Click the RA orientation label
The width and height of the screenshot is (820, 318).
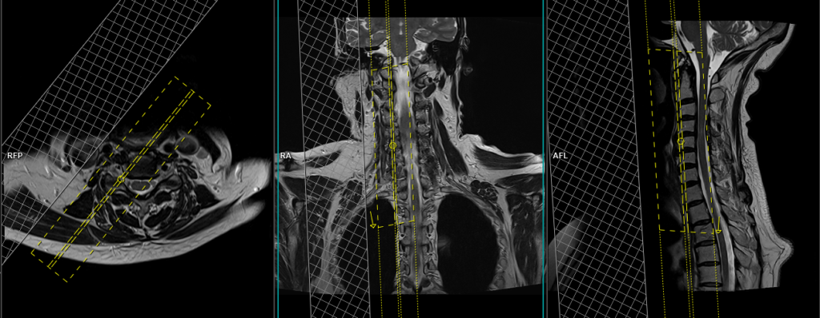pos(286,156)
